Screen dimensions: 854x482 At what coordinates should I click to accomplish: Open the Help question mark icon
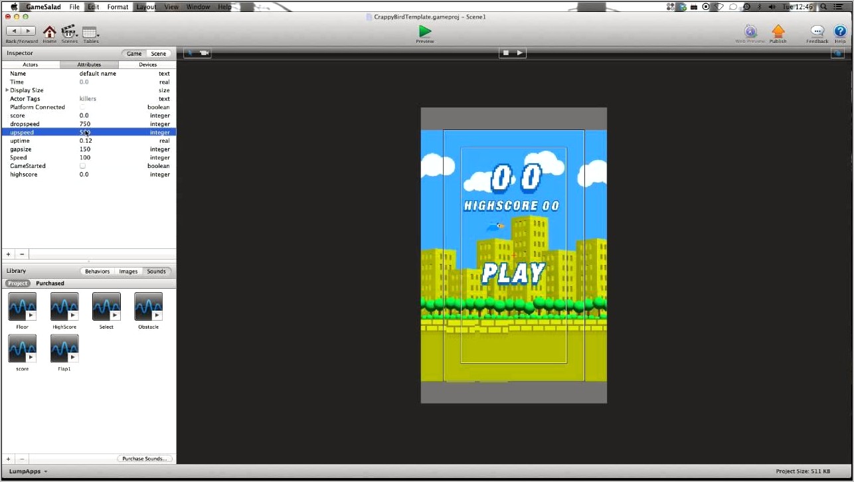(840, 31)
